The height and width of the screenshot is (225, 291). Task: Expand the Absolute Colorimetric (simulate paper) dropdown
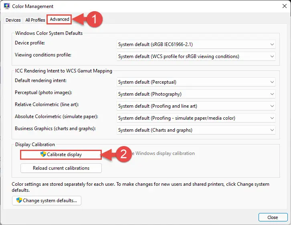coord(196,118)
